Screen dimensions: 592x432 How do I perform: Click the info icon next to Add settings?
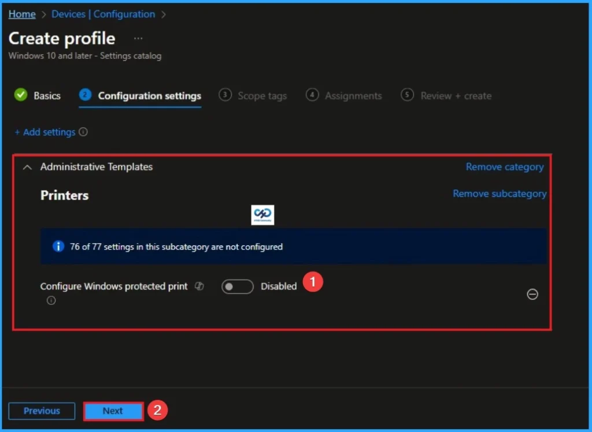tap(84, 132)
